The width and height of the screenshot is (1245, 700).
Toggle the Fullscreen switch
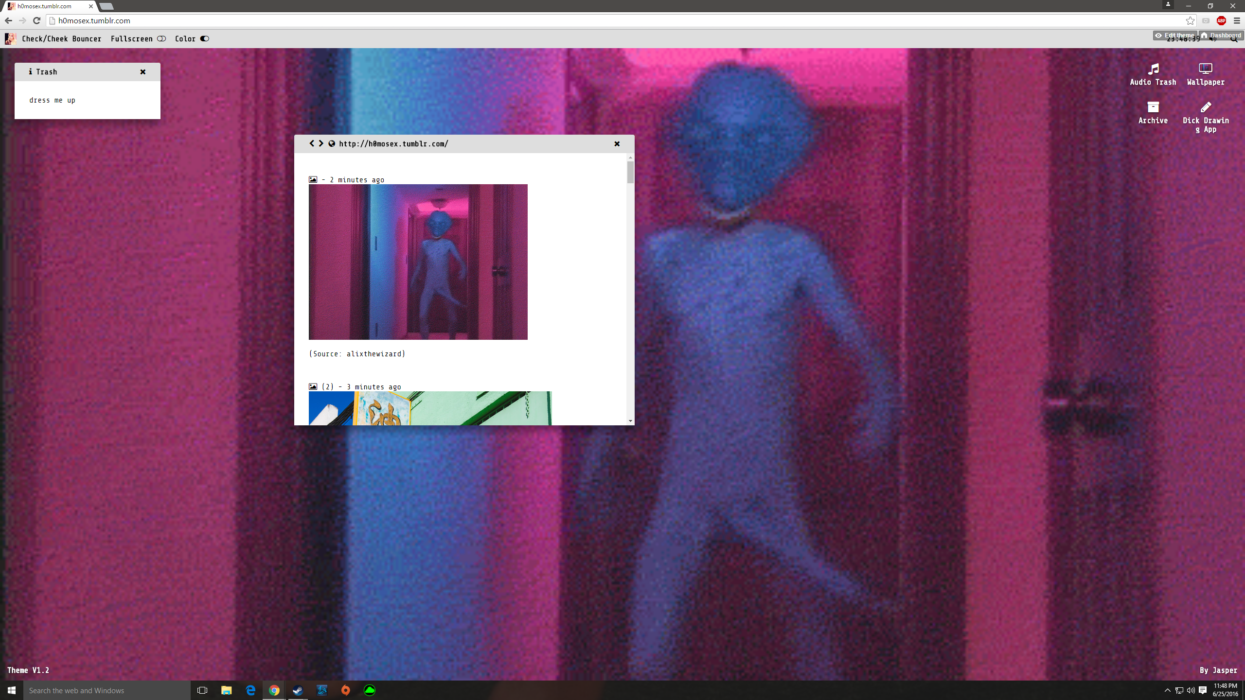161,39
